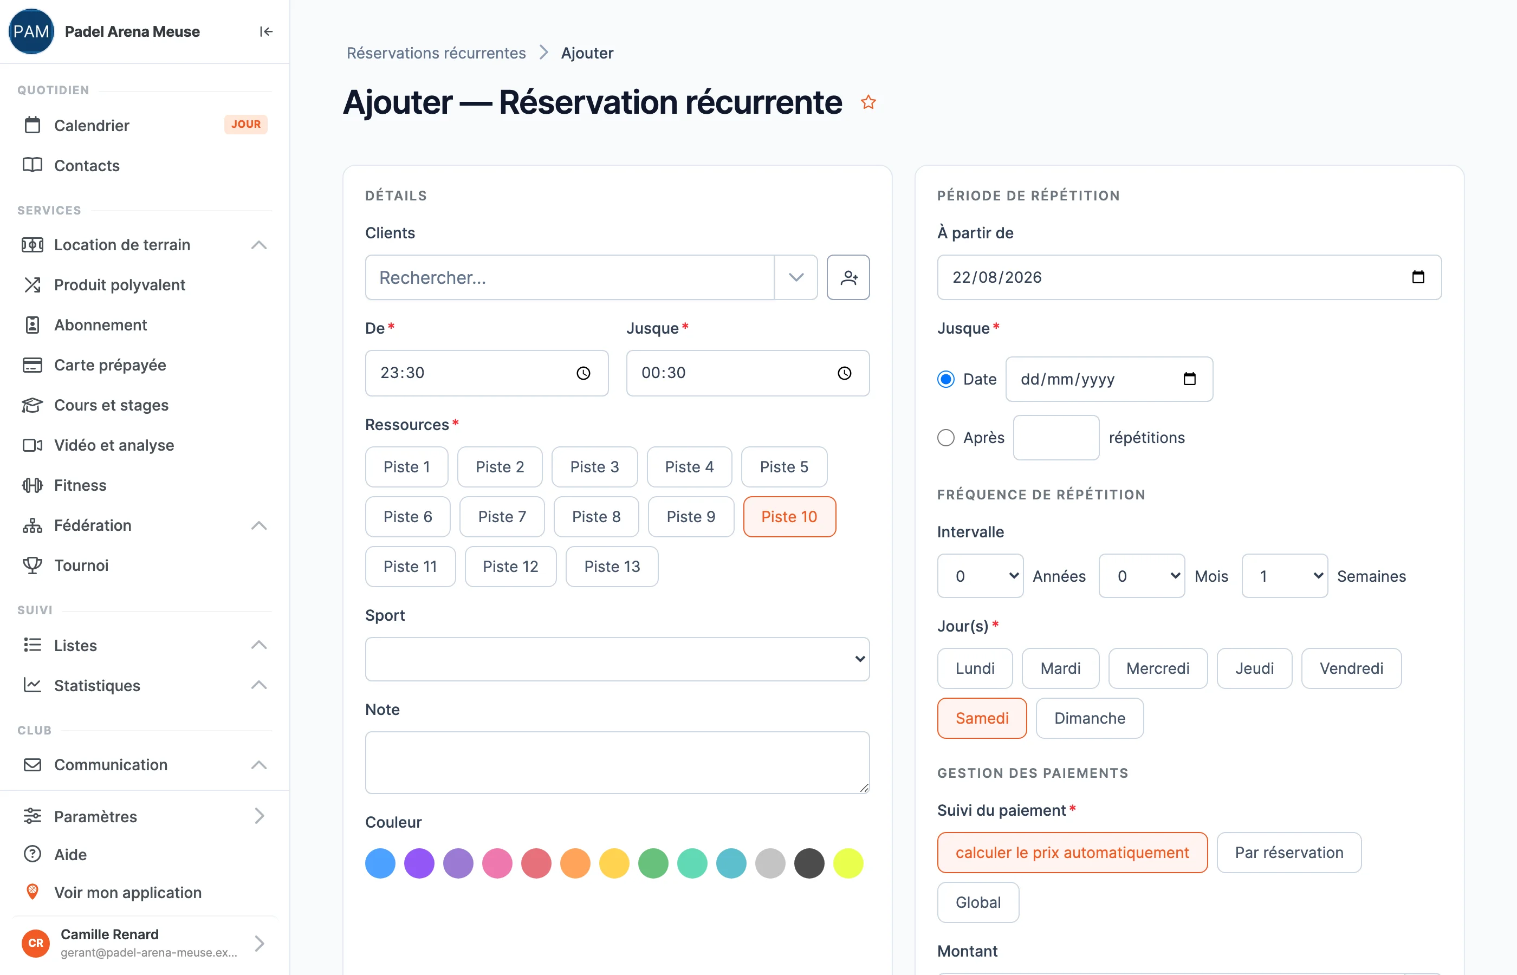Open the Années interval dropdown
Viewport: 1517px width, 975px height.
click(980, 576)
